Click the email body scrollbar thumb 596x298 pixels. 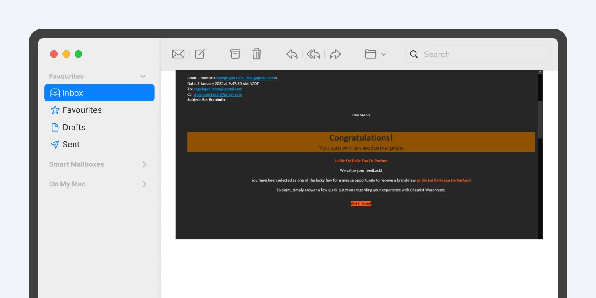coord(540,120)
